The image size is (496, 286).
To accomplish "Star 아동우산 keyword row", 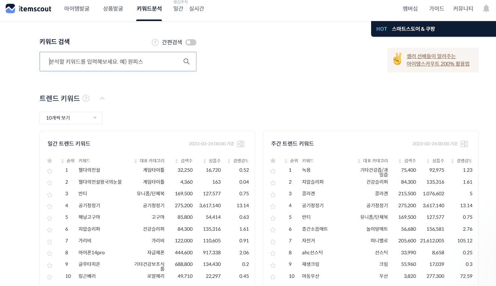I will (x=273, y=277).
